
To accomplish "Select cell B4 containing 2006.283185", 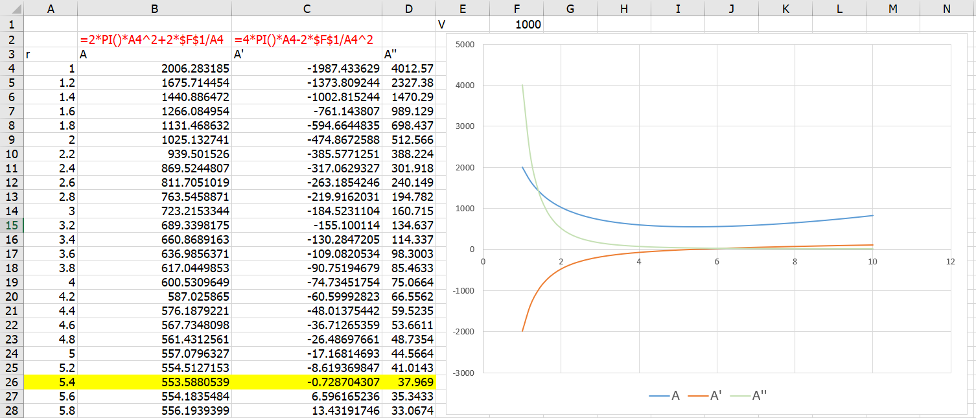I will tap(154, 67).
